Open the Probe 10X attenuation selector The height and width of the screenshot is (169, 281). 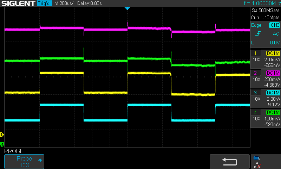pyautogui.click(x=24, y=162)
